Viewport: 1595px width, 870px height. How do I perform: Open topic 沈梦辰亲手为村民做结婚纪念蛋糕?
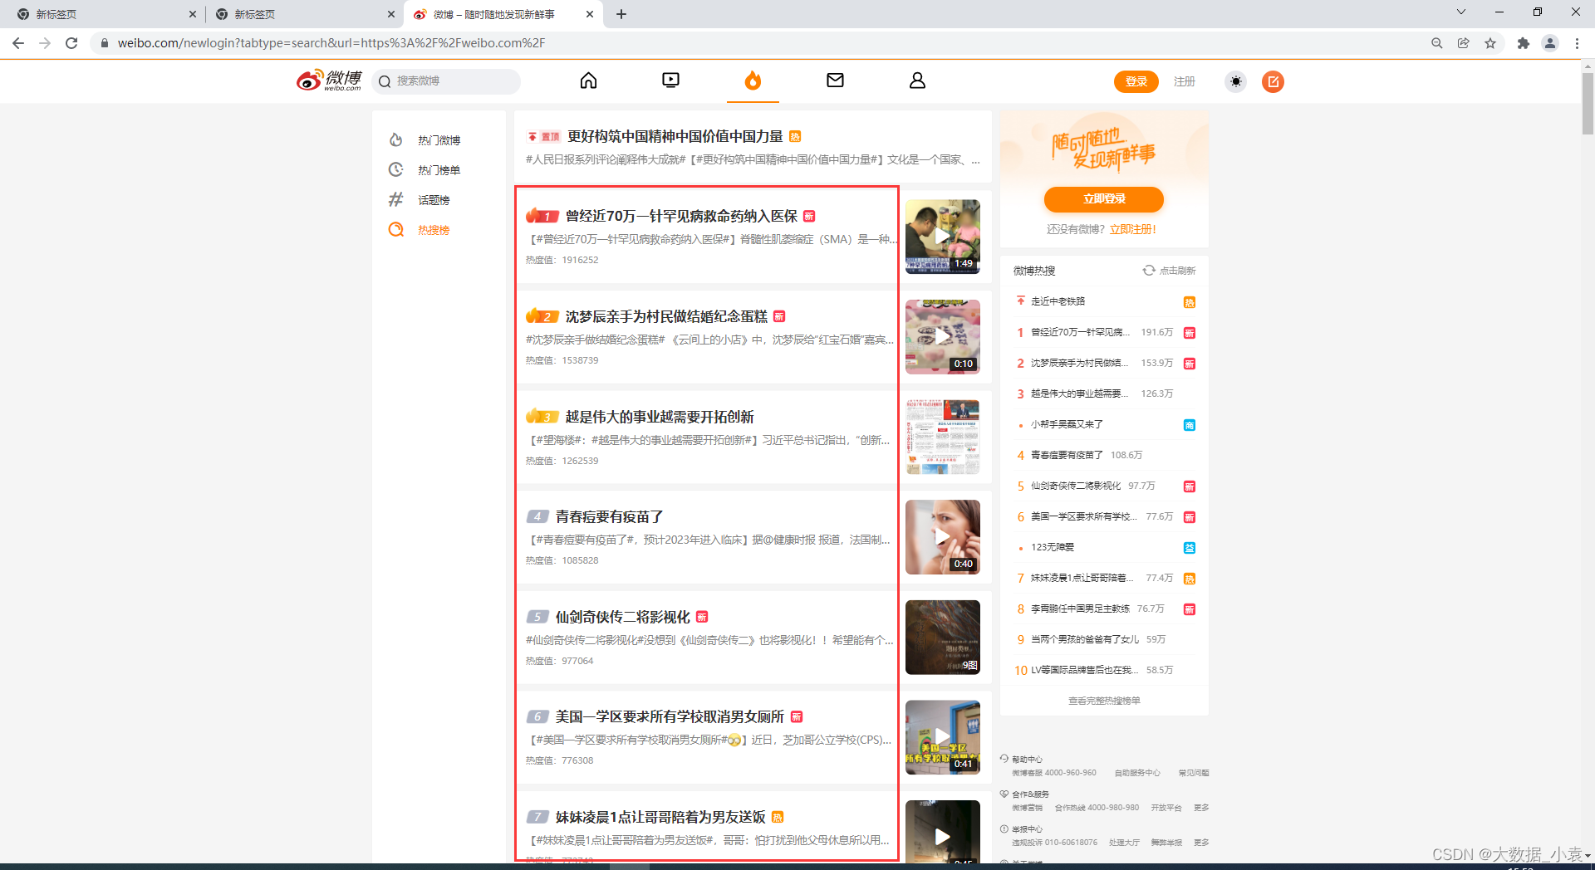click(x=666, y=316)
